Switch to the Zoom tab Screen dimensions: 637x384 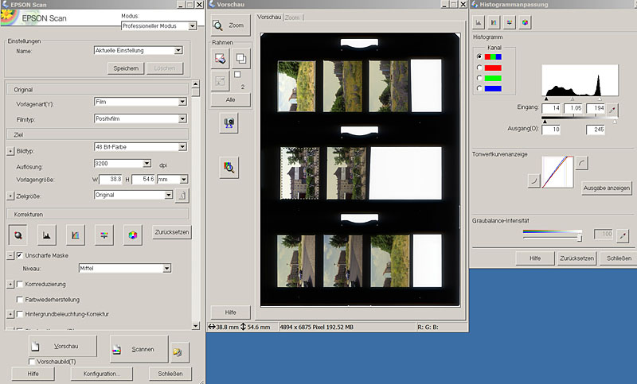tap(292, 17)
